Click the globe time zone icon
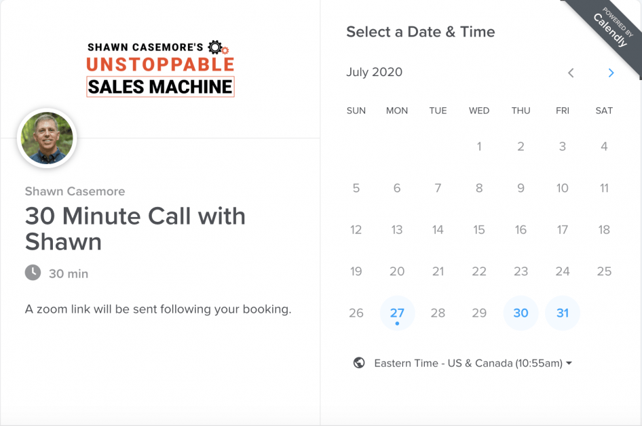The width and height of the screenshot is (642, 426). pos(359,363)
